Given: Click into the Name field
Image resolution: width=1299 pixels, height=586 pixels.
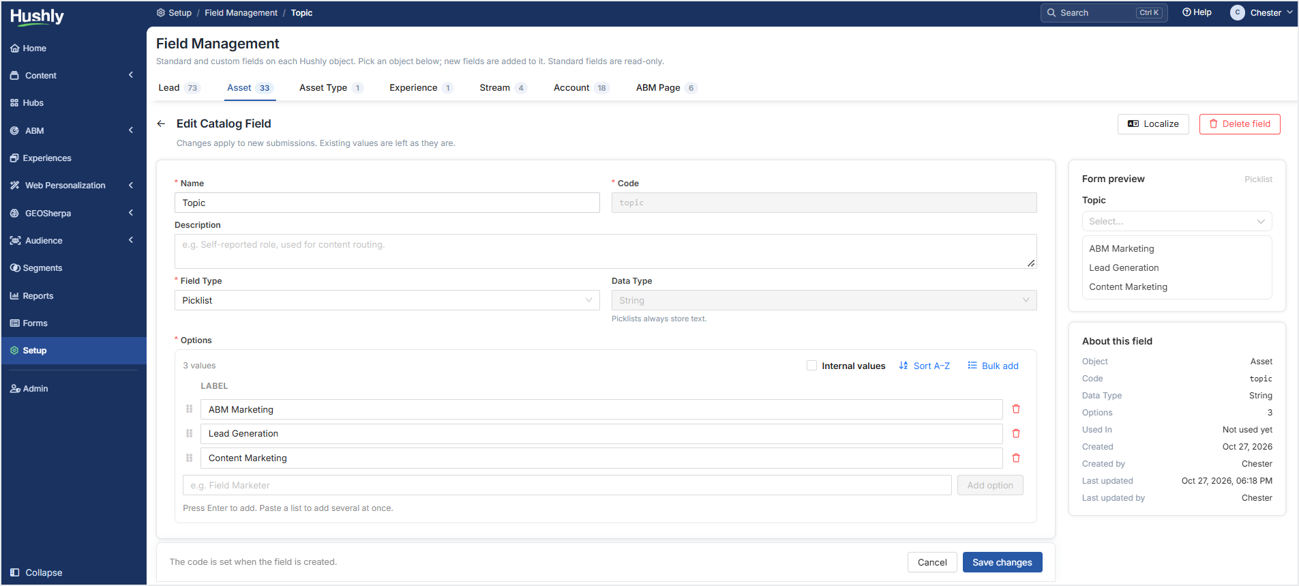Looking at the screenshot, I should [387, 203].
